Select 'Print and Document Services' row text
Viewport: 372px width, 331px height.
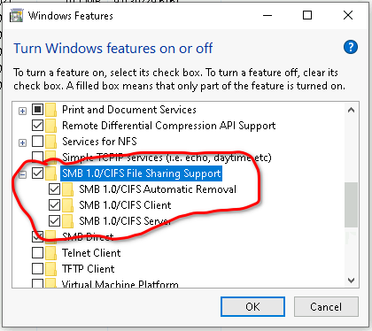point(129,110)
